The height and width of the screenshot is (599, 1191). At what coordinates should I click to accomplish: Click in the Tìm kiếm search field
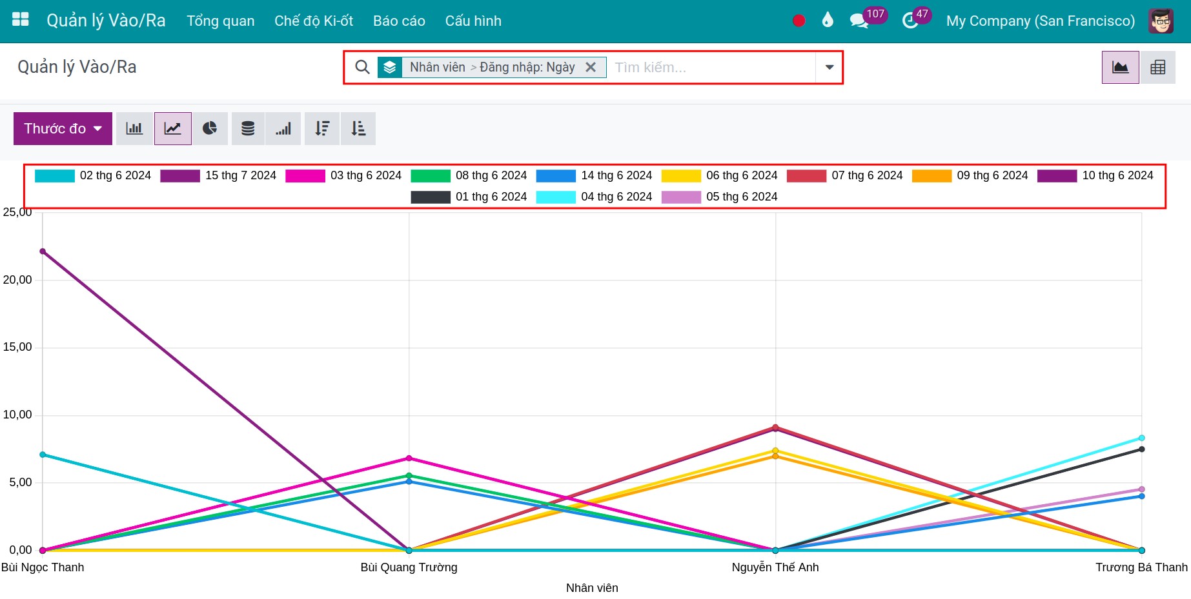coord(713,67)
